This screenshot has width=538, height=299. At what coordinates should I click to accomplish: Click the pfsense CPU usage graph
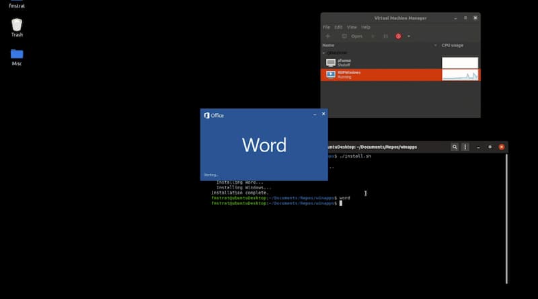click(460, 63)
